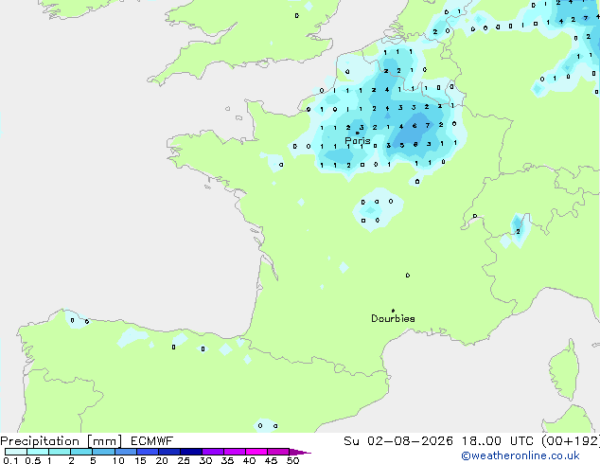Click the 45–50 mm legend color box

pos(278,452)
